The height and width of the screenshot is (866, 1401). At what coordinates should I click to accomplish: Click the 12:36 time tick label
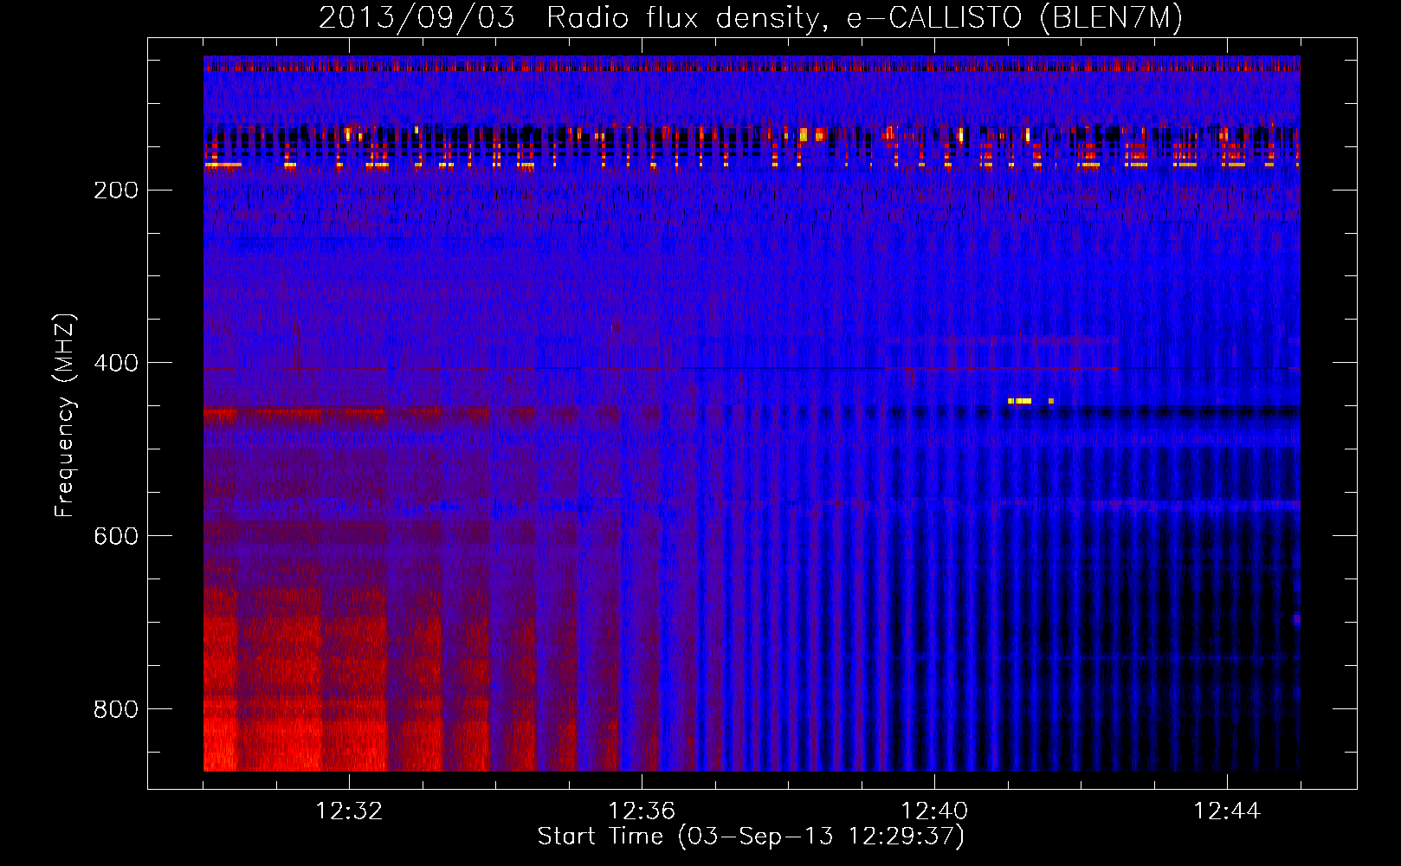642,811
